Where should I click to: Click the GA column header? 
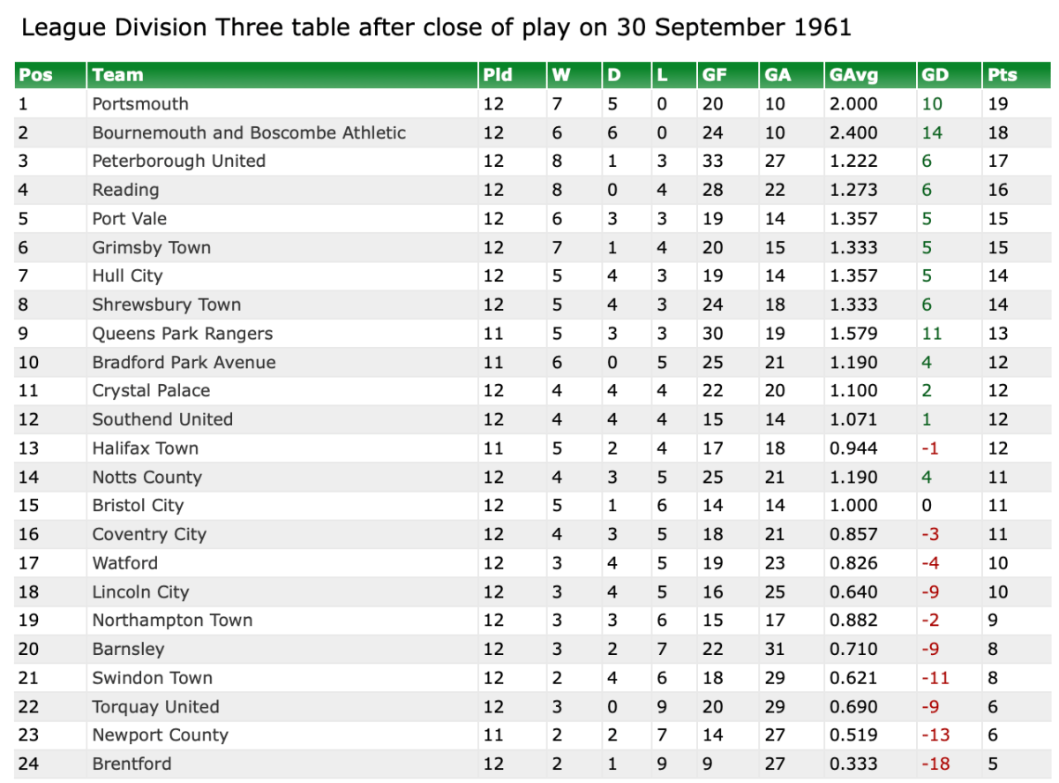(777, 75)
